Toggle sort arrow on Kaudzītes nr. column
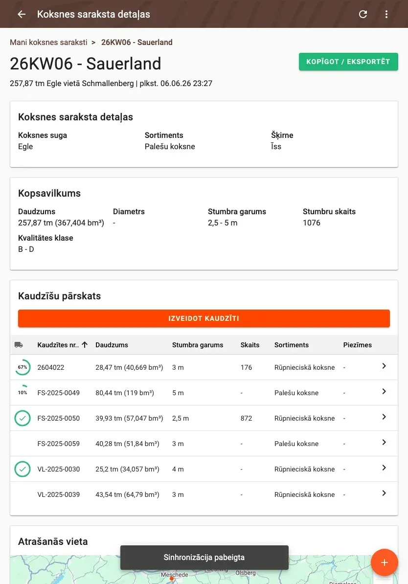This screenshot has width=408, height=584. pyautogui.click(x=85, y=345)
